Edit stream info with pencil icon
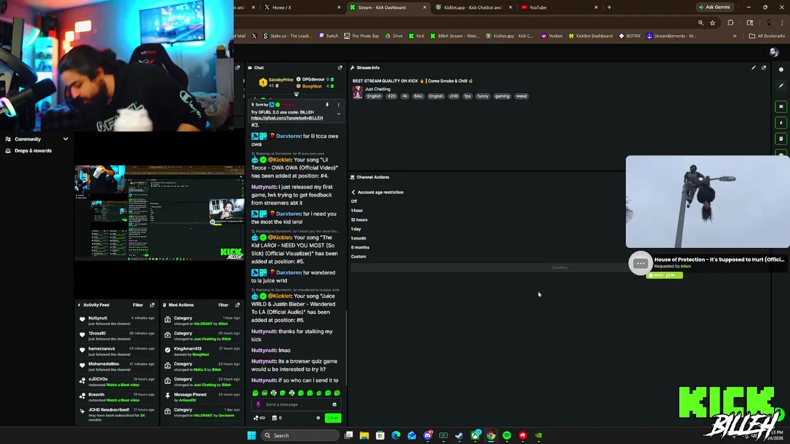The height and width of the screenshot is (444, 790). [x=754, y=68]
